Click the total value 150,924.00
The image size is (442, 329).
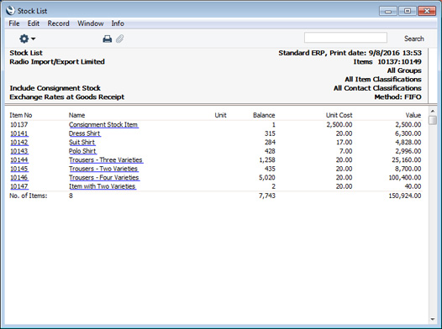[405, 196]
